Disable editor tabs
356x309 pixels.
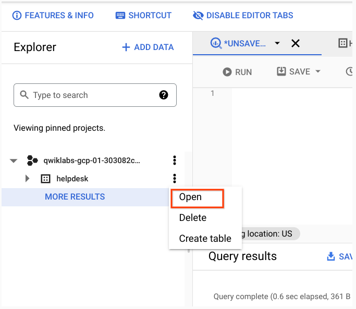click(243, 16)
